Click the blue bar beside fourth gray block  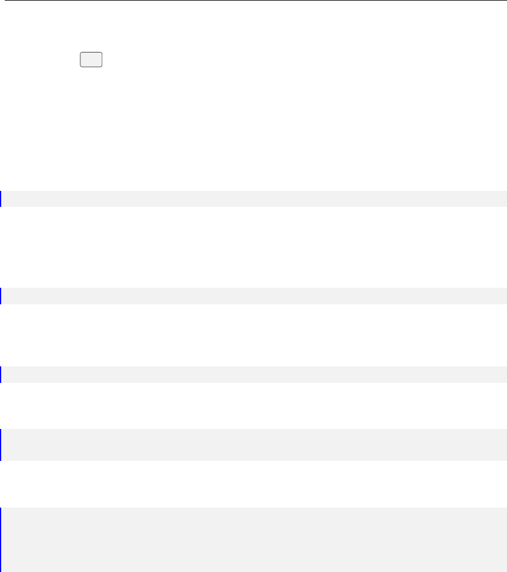click(1, 444)
